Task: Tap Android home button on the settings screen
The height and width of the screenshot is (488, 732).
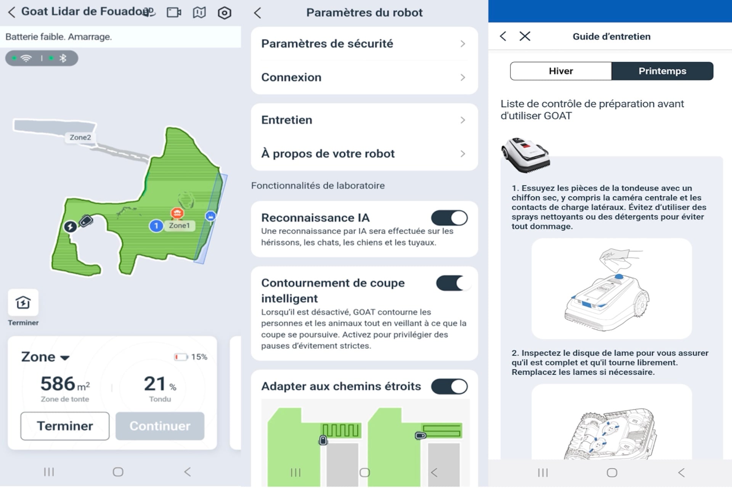Action: (365, 473)
